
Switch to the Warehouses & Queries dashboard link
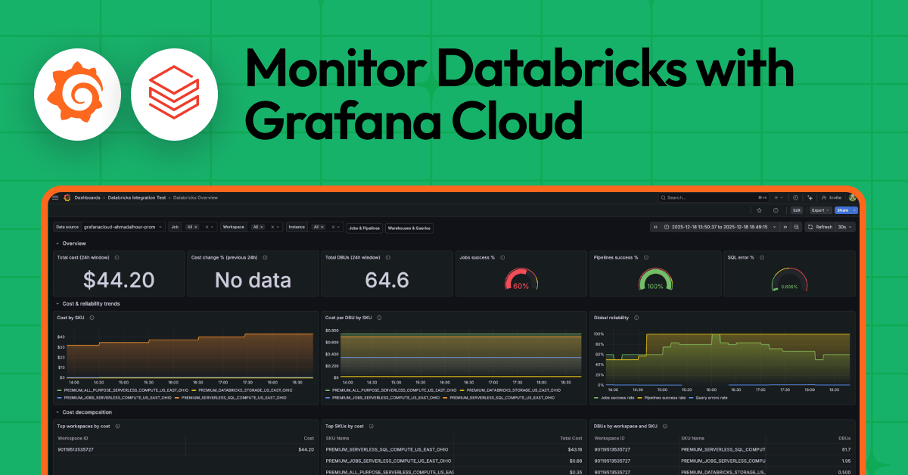click(x=410, y=227)
